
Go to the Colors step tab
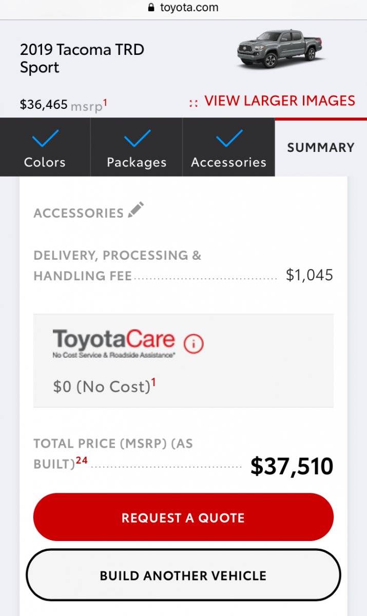point(45,148)
